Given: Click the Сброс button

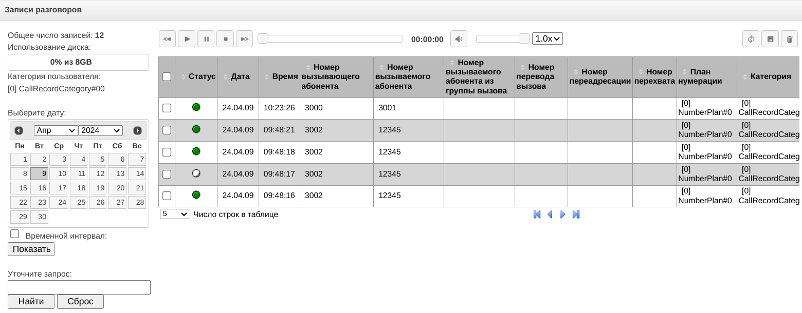Looking at the screenshot, I should [80, 301].
